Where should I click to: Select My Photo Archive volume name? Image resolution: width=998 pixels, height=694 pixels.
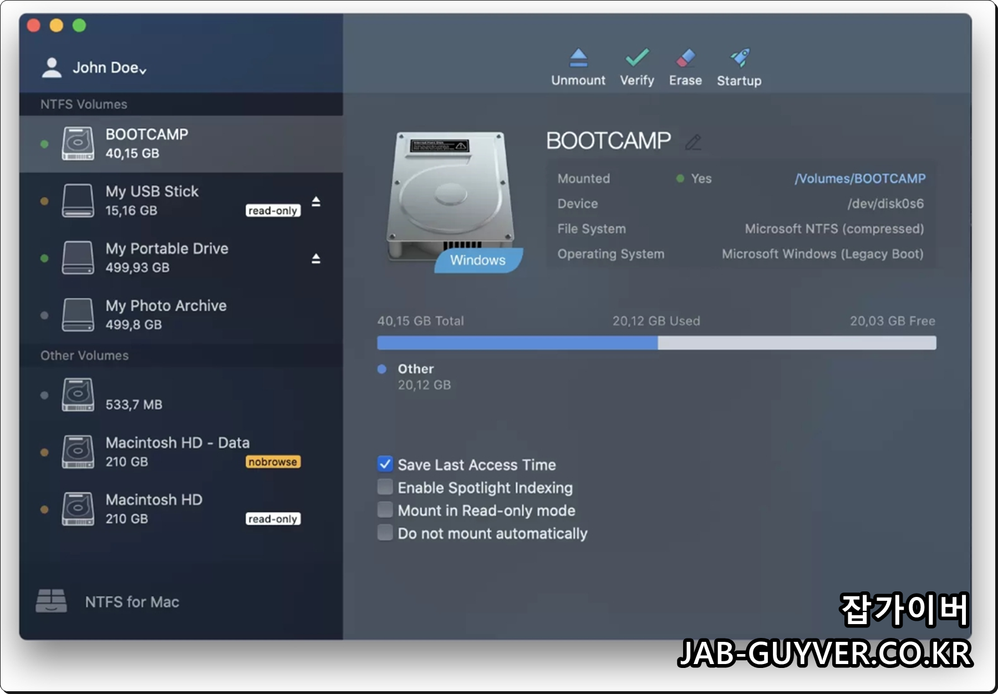tap(166, 306)
